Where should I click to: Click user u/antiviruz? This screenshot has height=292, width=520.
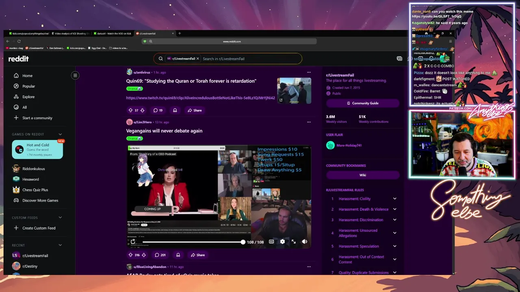[x=142, y=73]
